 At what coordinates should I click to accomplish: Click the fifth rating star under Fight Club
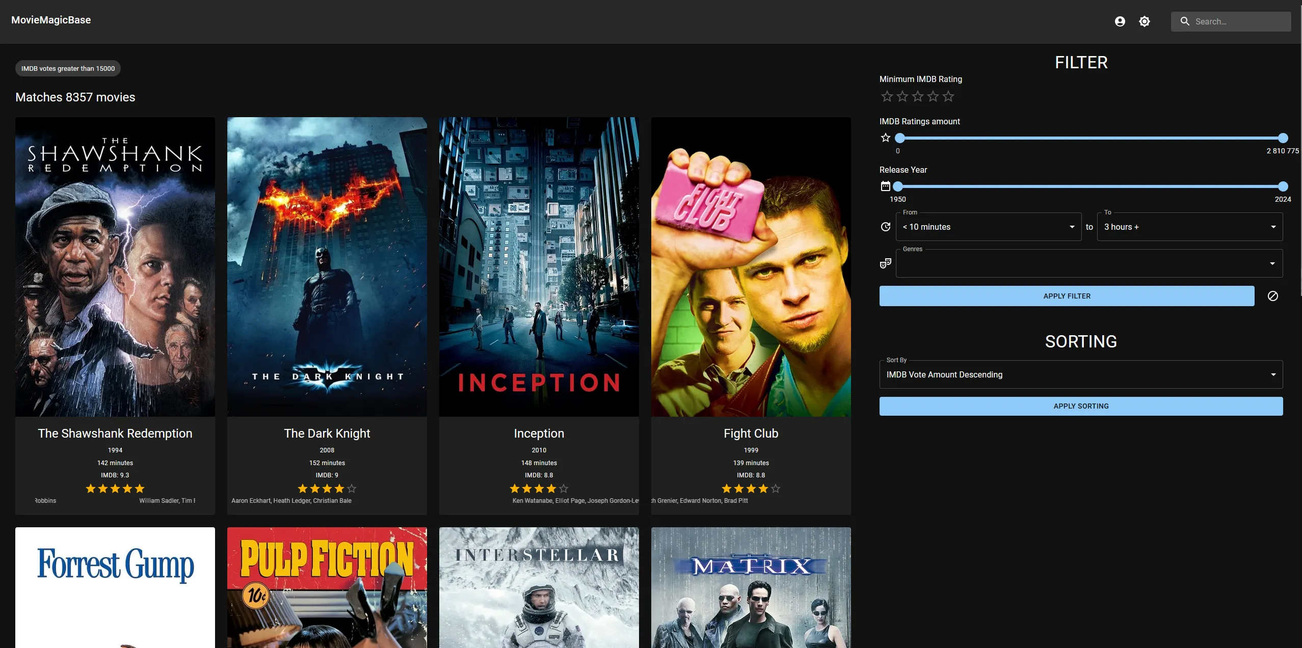(x=775, y=488)
